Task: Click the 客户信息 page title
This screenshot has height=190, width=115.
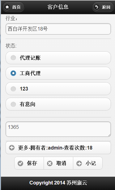Action: coord(58,7)
